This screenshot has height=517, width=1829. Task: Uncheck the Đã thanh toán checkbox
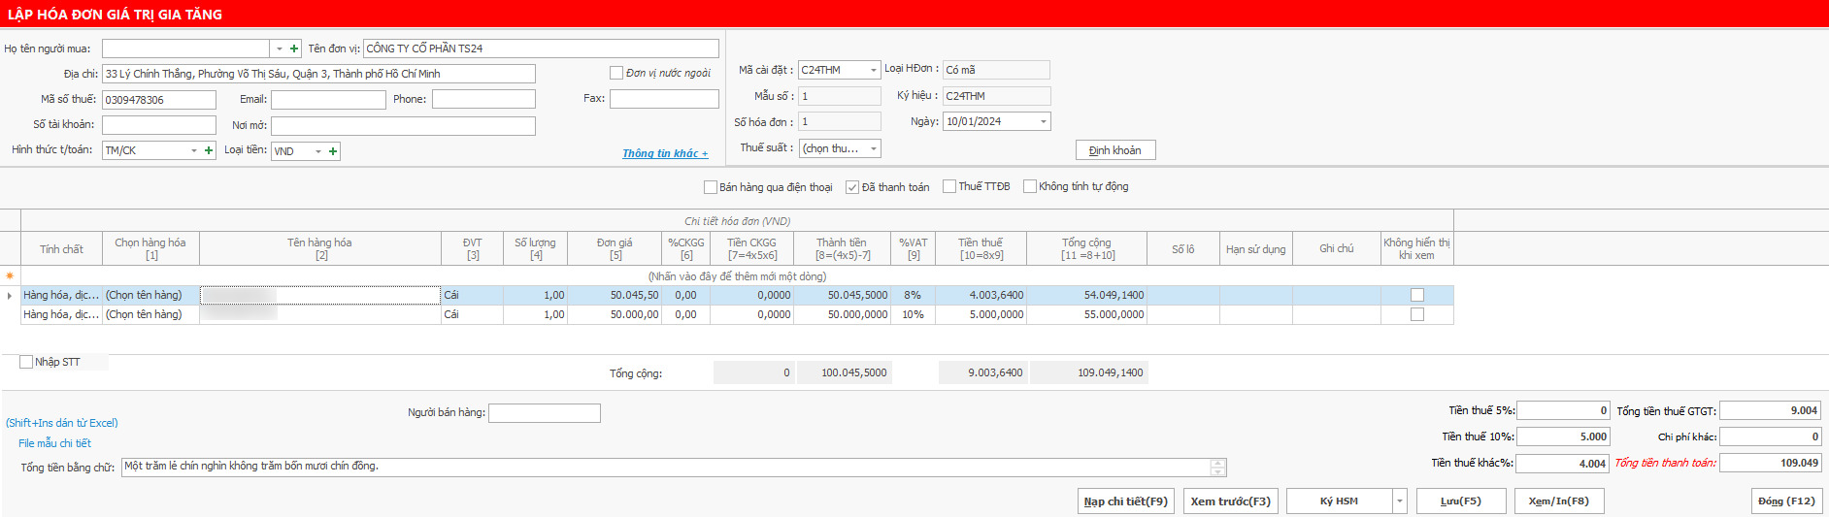pyautogui.click(x=852, y=187)
